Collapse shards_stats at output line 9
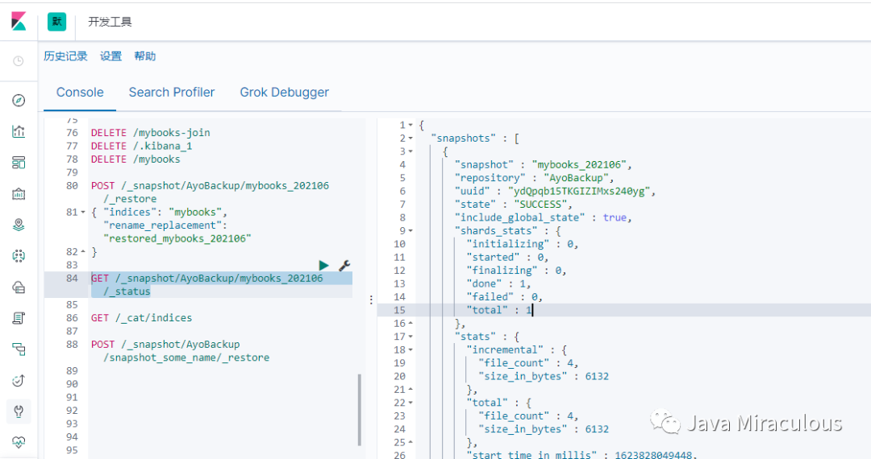Viewport: 871px width, 459px height. pyautogui.click(x=410, y=230)
